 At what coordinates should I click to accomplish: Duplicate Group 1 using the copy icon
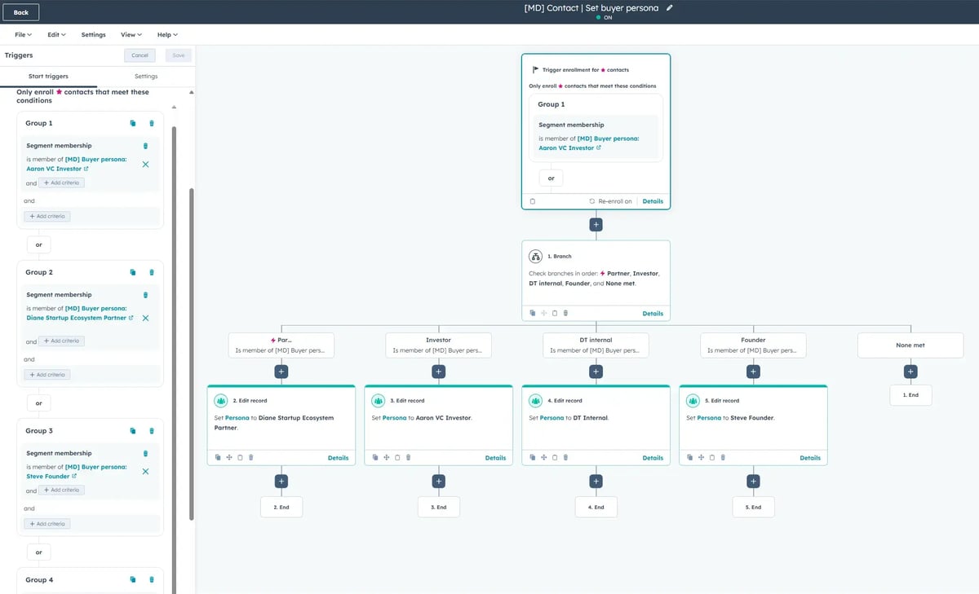pyautogui.click(x=133, y=123)
